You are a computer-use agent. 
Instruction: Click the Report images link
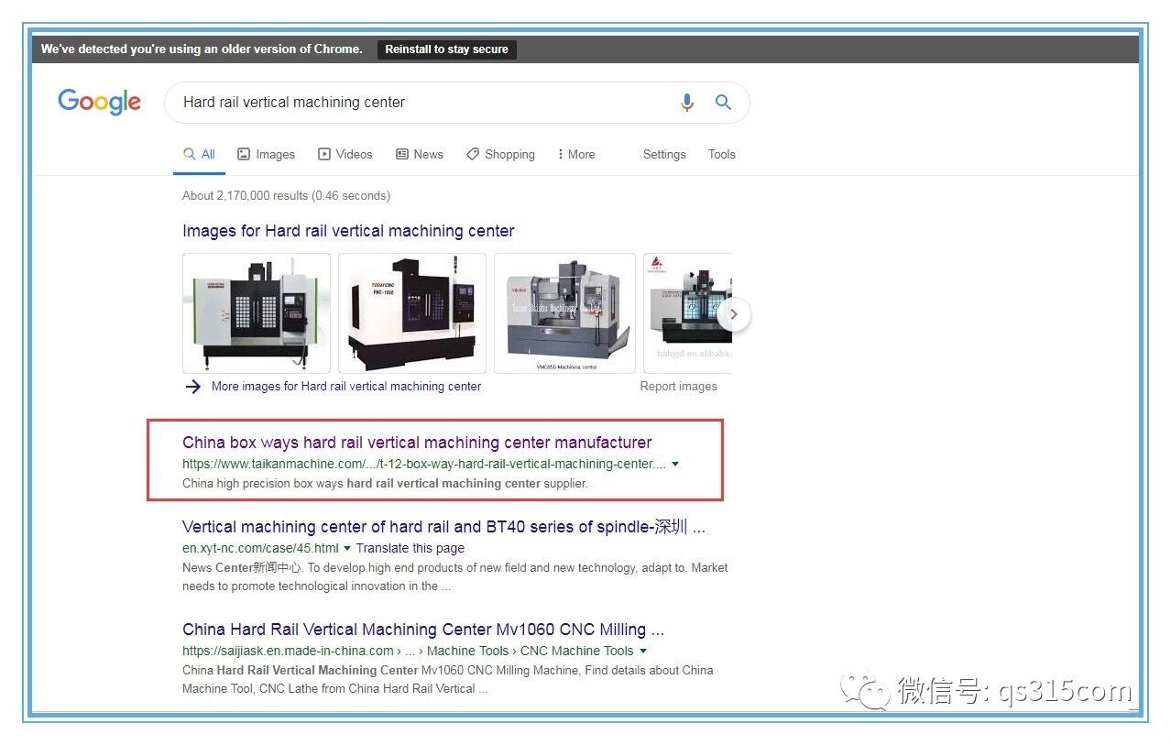pos(679,386)
